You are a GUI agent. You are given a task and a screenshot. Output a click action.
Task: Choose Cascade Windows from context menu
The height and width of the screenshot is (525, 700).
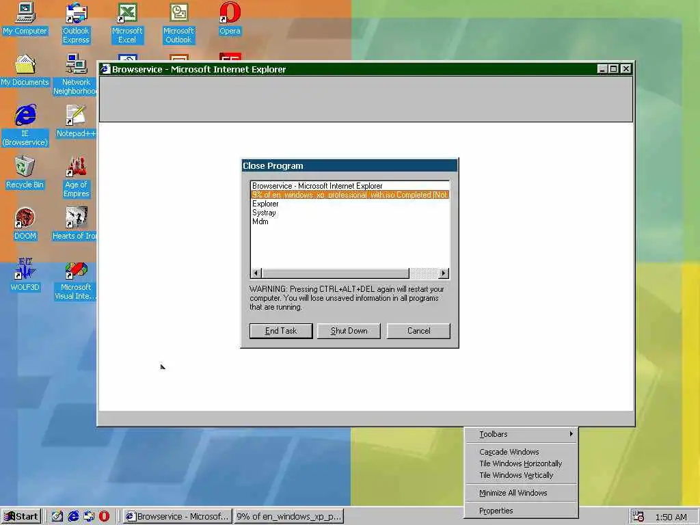point(521,452)
